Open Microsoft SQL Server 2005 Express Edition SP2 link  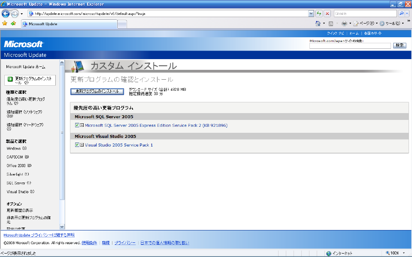(x=156, y=126)
